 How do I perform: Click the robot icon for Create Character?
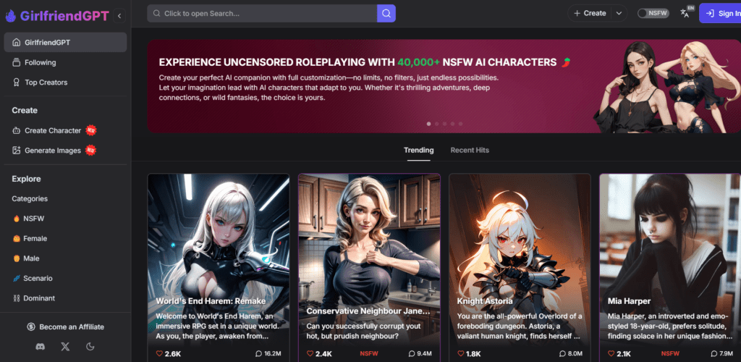point(16,130)
